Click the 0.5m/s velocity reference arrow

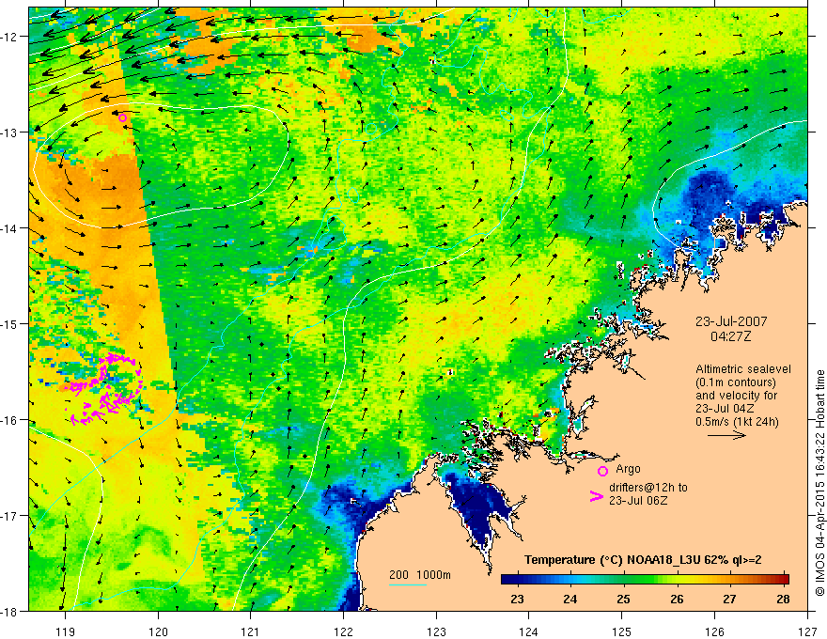[726, 435]
